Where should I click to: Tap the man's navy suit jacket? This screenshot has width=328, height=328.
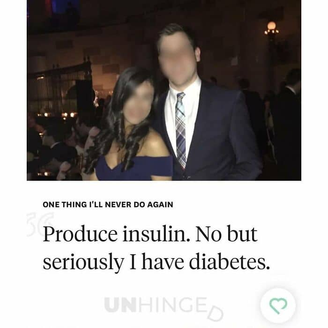coord(217,134)
